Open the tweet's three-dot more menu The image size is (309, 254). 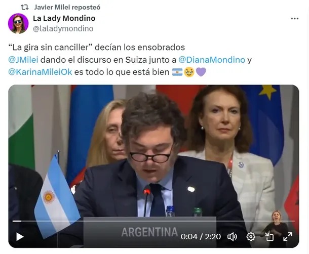point(295,19)
